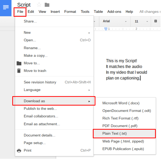Choose Open... in the File menu
This screenshot has width=165, height=159.
[54, 40]
